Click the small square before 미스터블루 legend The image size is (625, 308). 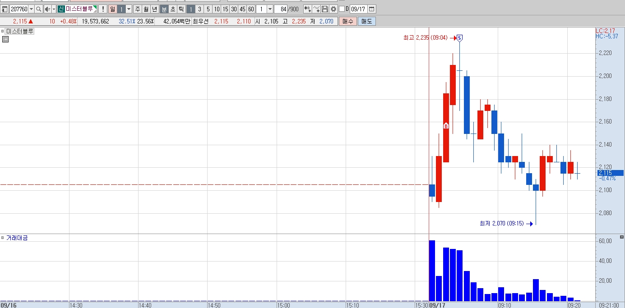point(3,31)
